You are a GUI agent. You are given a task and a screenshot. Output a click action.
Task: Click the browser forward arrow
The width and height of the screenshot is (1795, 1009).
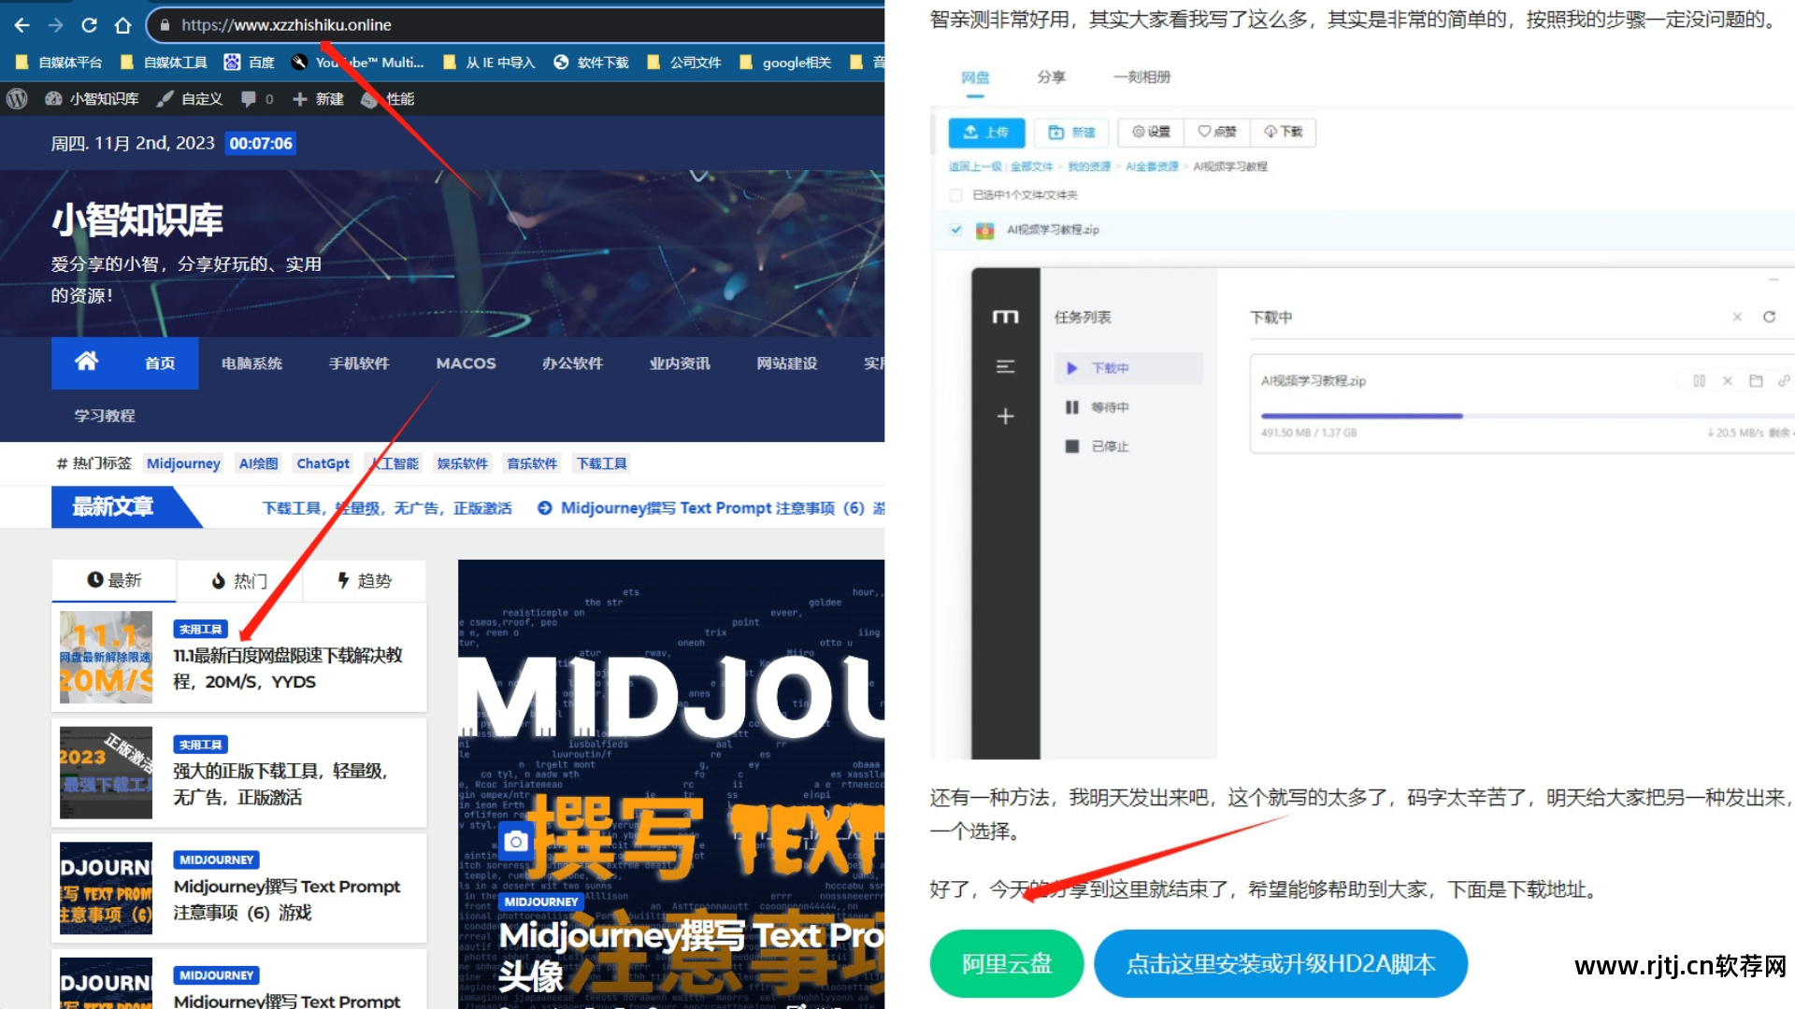pyautogui.click(x=55, y=25)
